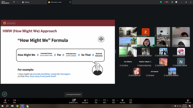Viewport: 193px width, 108px height.
Task: Click the green encryption shield icon
Action: pos(161,2)
